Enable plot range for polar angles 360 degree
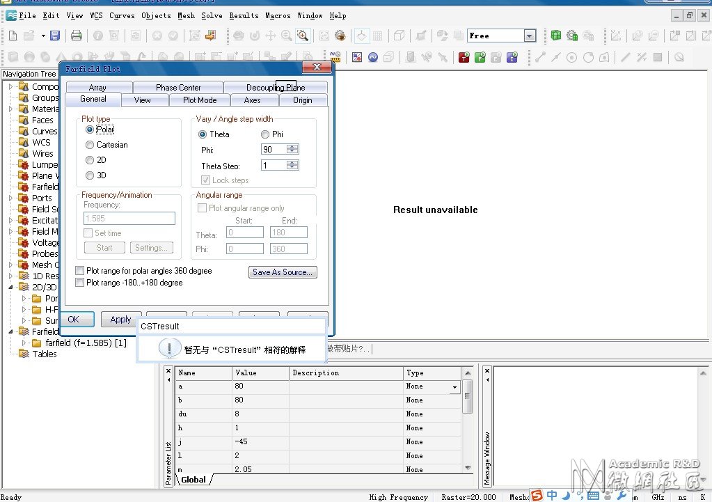Viewport: 712px width, 502px height. click(x=80, y=271)
